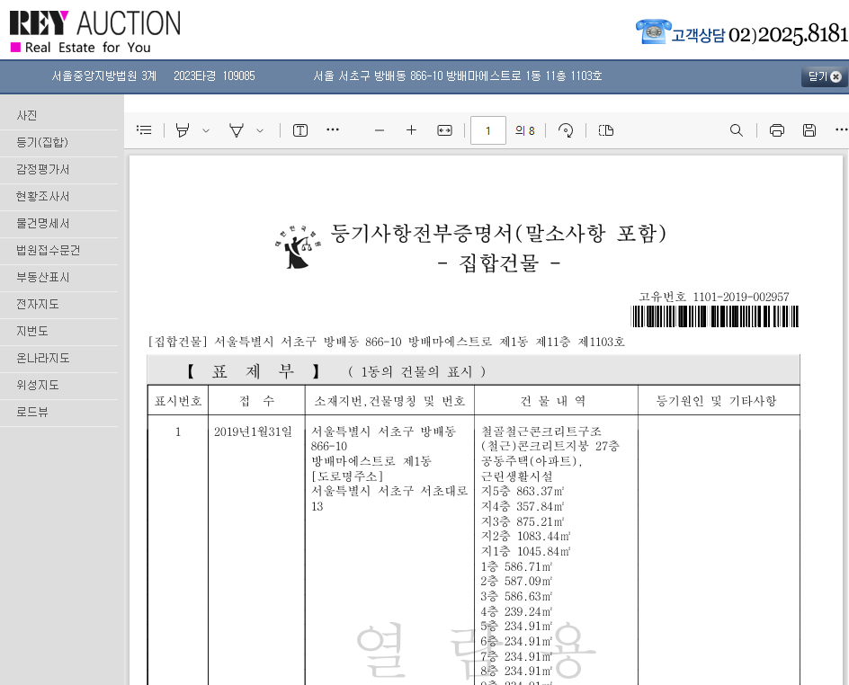The image size is (849, 685).
Task: Open the 물건명세서 sidebar tab
Action: point(59,224)
